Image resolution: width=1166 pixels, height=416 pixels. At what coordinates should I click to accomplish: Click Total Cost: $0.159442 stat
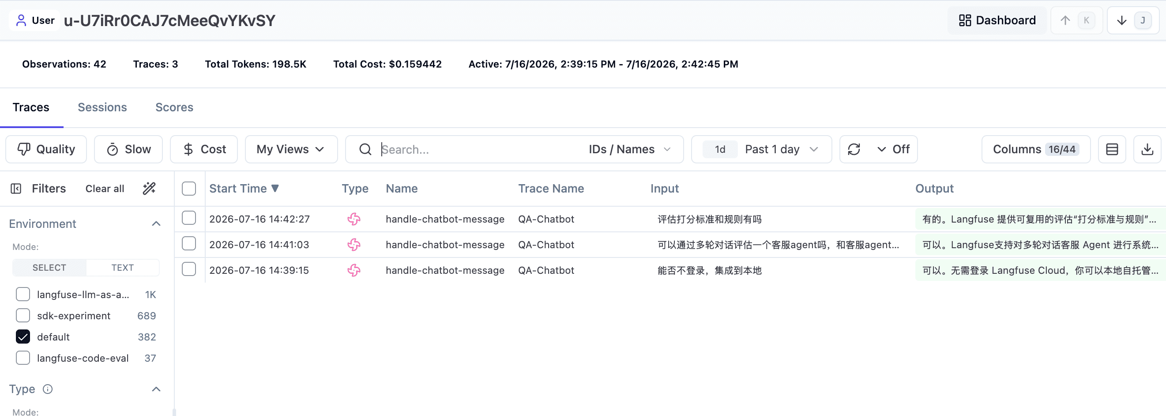(x=387, y=64)
